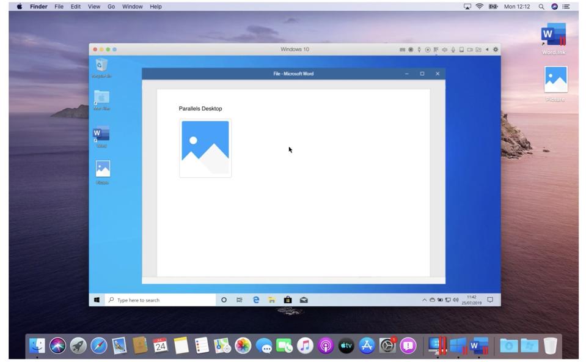Open the Windows network tray icon
This screenshot has height=362, width=586.
coord(448,300)
